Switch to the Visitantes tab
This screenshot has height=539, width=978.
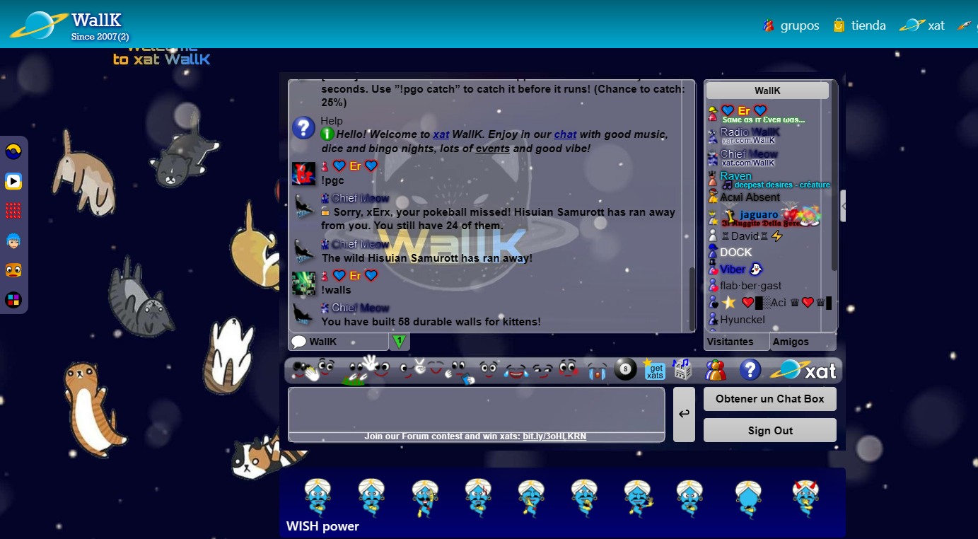pyautogui.click(x=736, y=342)
